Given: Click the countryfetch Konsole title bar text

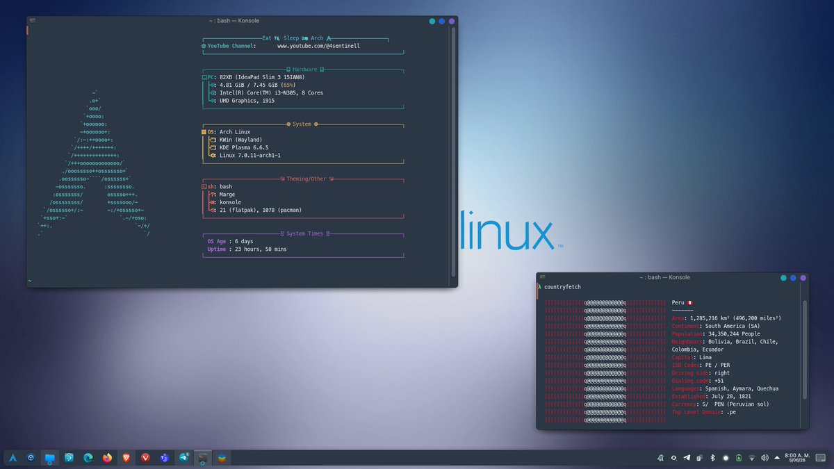Looking at the screenshot, I should [x=665, y=277].
